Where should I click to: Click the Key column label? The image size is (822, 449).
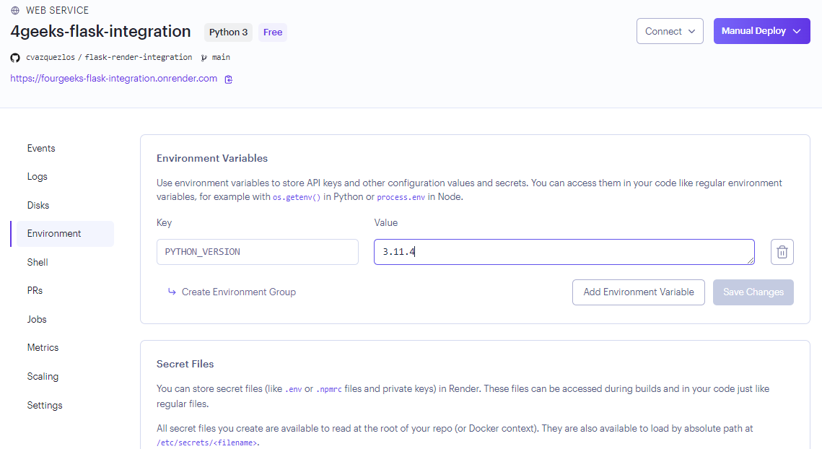164,223
